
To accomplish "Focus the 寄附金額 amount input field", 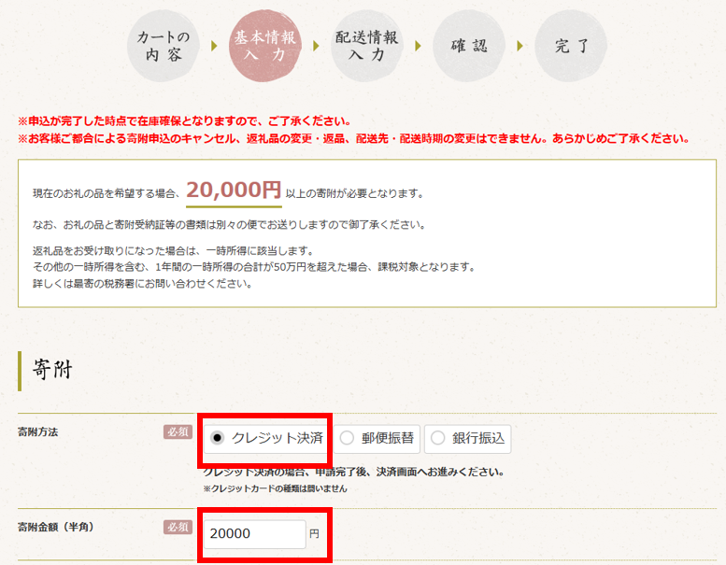I will coord(254,533).
